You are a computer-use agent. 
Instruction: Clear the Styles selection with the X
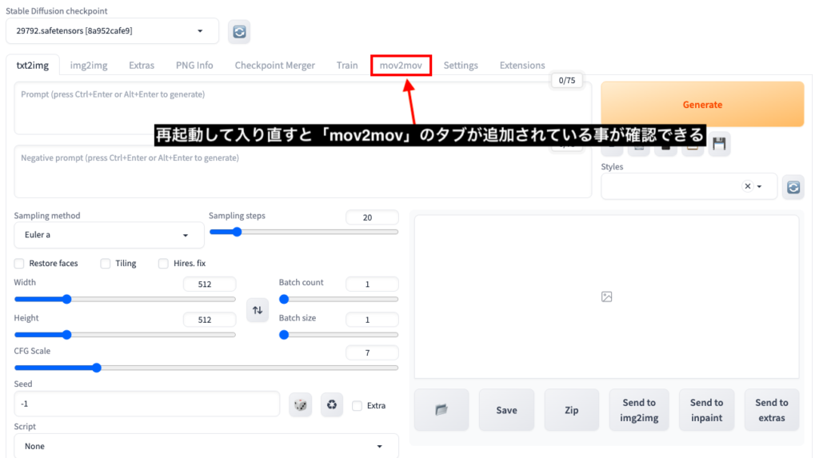(x=748, y=186)
